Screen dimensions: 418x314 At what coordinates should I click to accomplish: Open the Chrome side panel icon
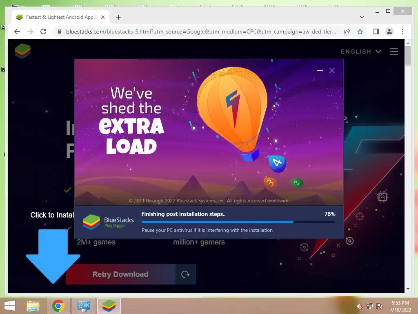376,31
